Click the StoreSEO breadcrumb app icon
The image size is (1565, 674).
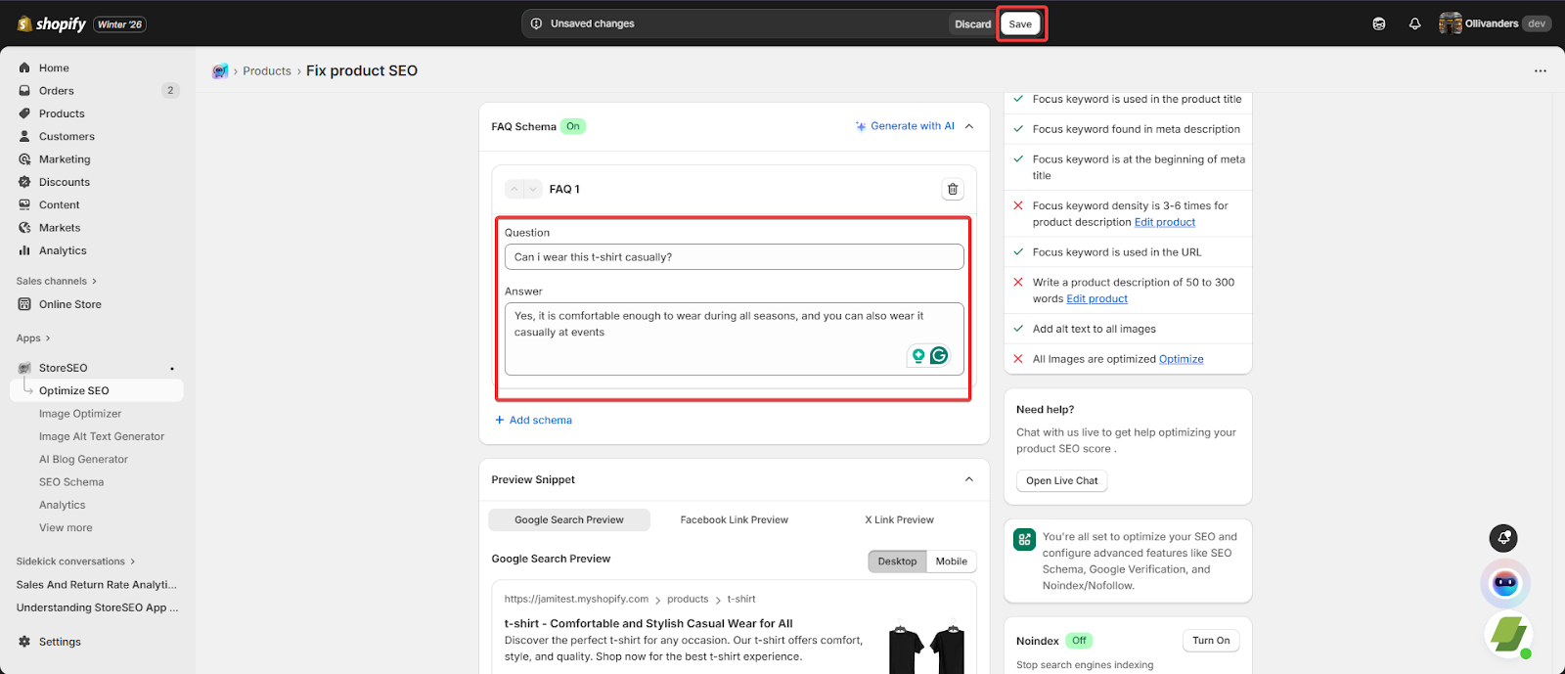(220, 70)
